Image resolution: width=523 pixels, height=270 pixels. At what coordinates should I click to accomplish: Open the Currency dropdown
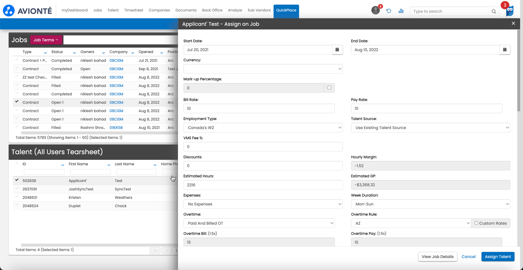point(263,69)
